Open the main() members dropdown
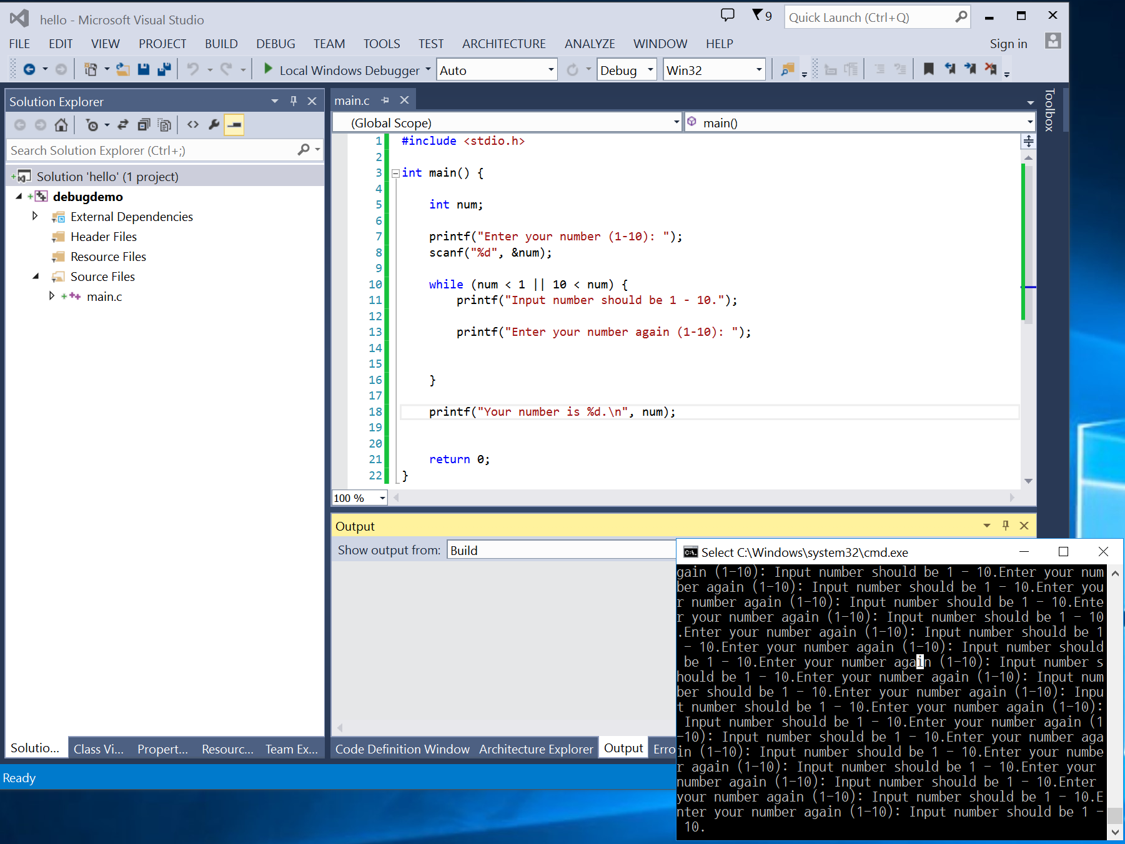This screenshot has width=1125, height=844. click(x=1029, y=122)
